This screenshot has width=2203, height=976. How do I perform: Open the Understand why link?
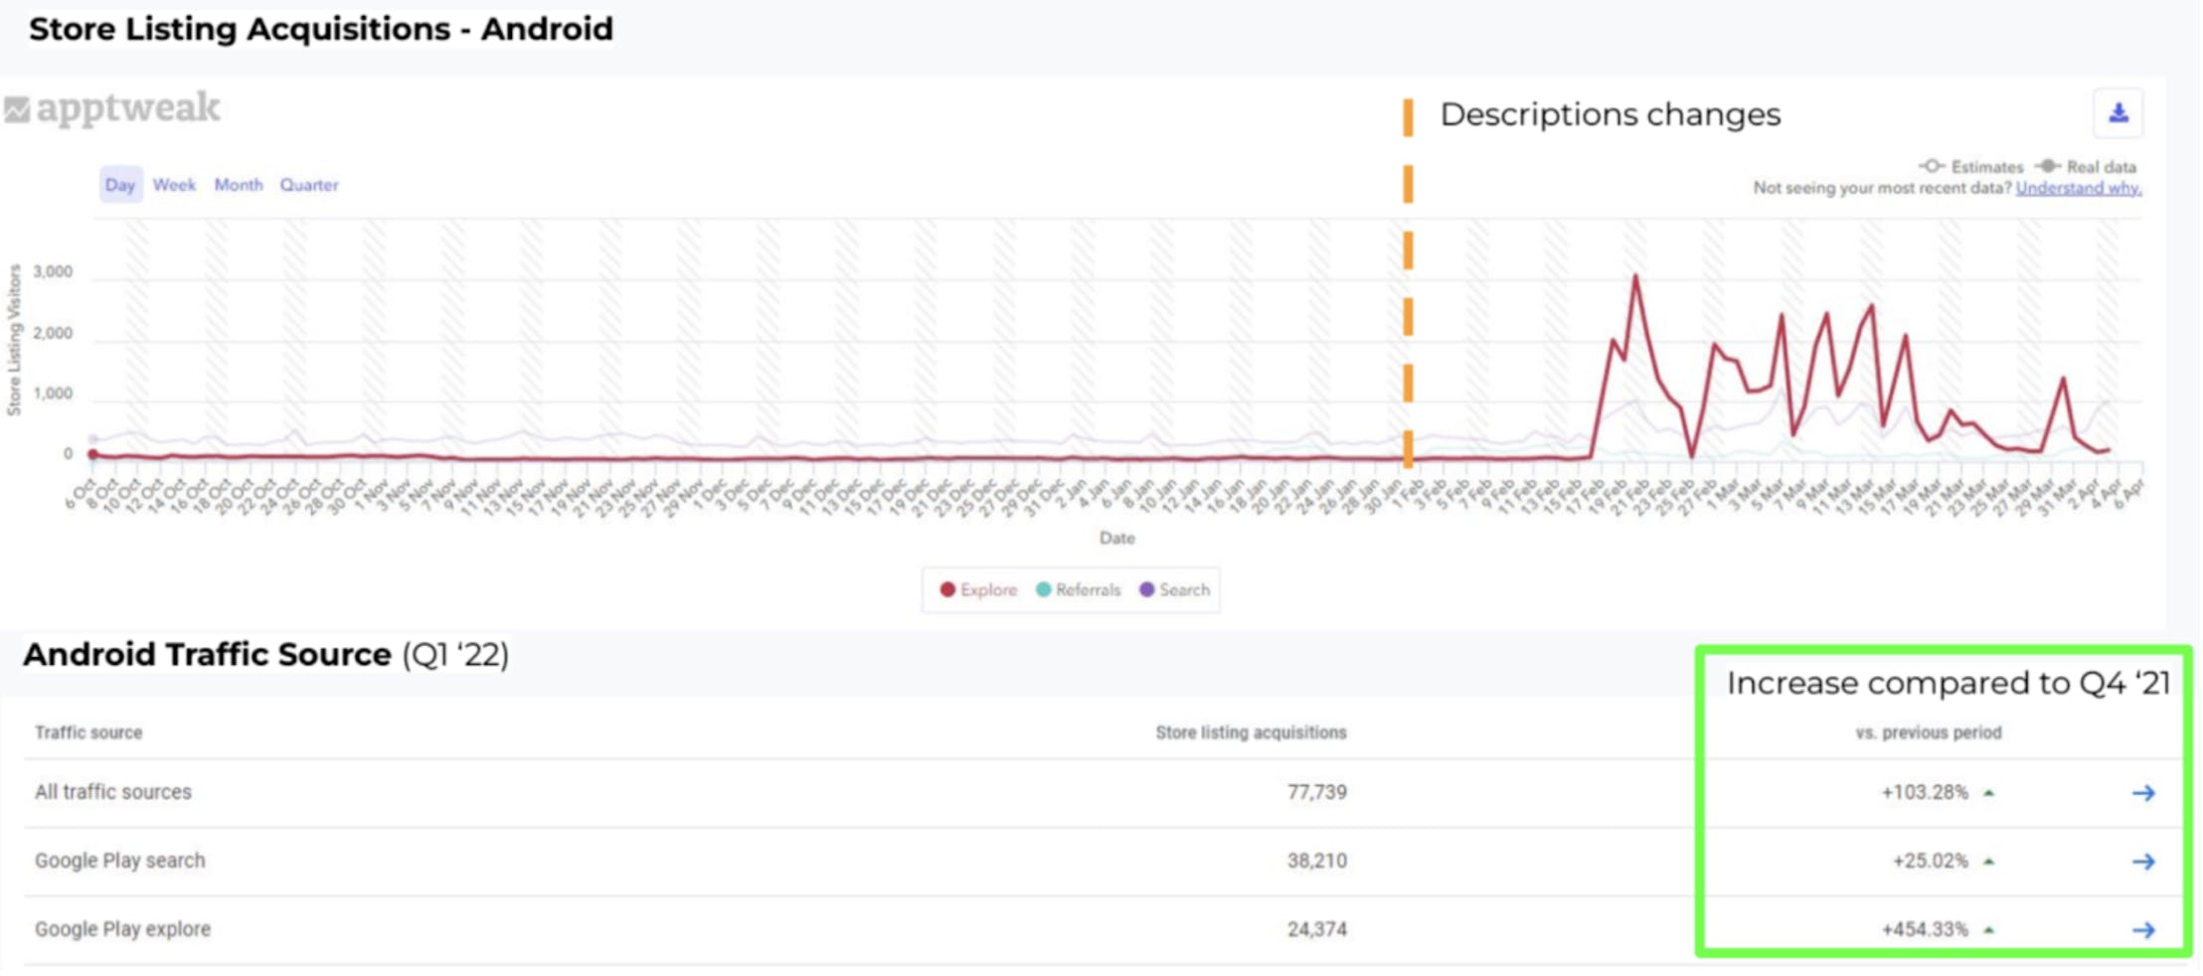(x=2077, y=188)
